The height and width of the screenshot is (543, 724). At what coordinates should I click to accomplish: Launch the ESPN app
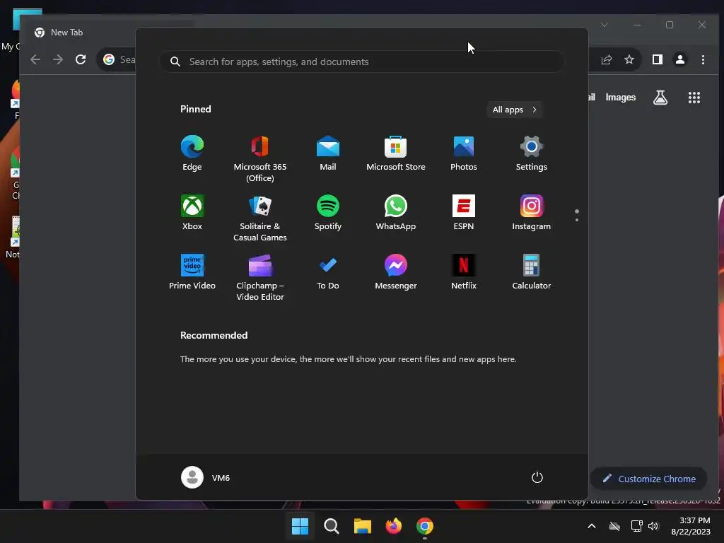click(464, 213)
